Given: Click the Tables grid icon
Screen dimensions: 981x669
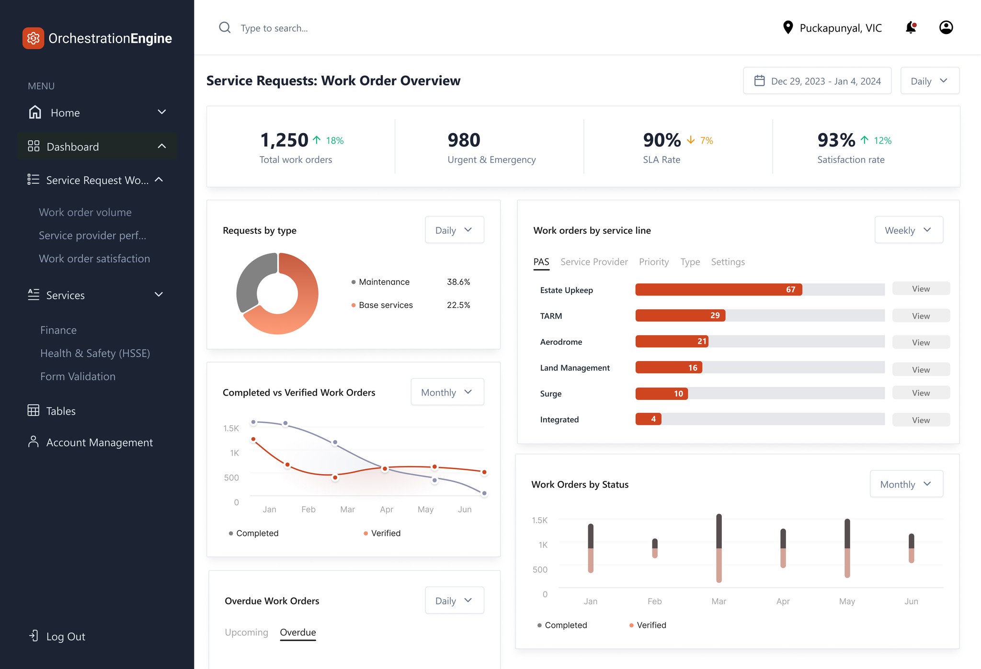Looking at the screenshot, I should pos(34,410).
